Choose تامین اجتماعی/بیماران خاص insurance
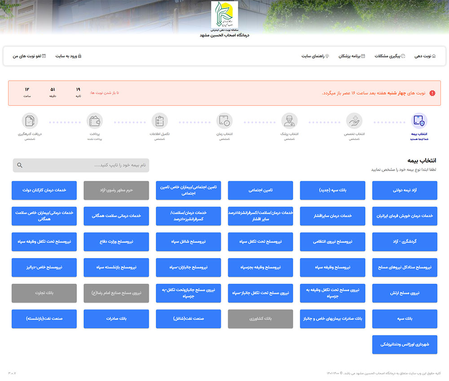449x381 pixels. [x=189, y=190]
